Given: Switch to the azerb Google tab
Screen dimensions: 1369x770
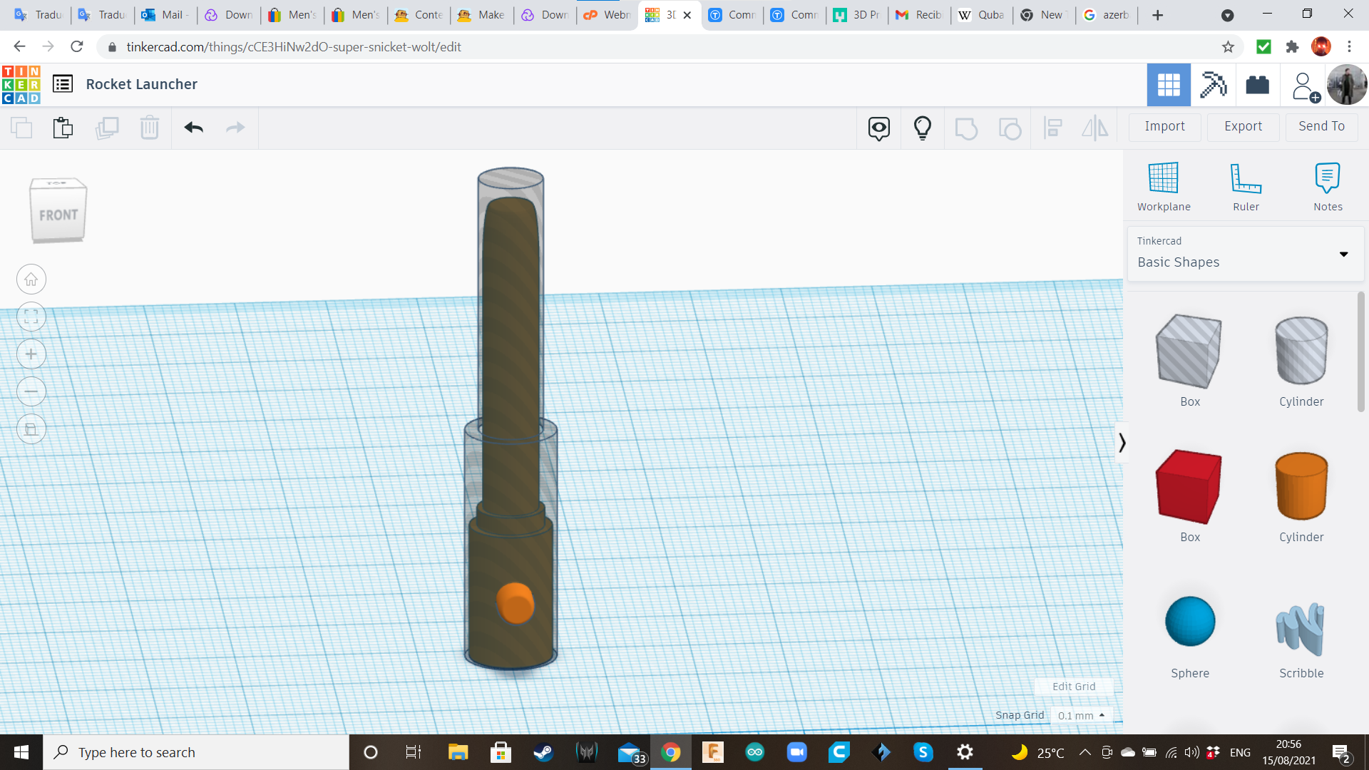Looking at the screenshot, I should point(1107,15).
